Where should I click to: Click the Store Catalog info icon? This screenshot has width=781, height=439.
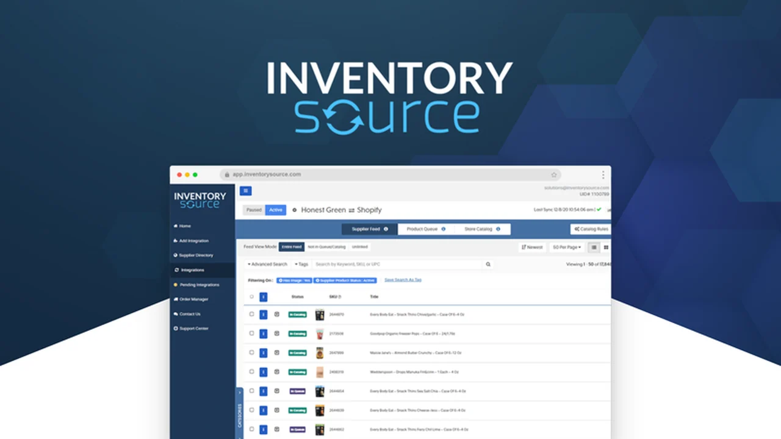498,229
